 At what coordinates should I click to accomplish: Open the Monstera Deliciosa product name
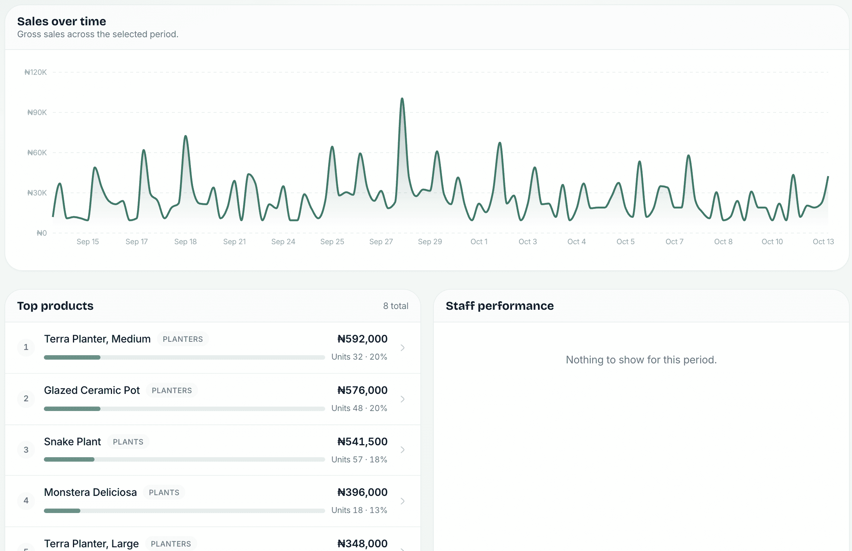coord(90,492)
